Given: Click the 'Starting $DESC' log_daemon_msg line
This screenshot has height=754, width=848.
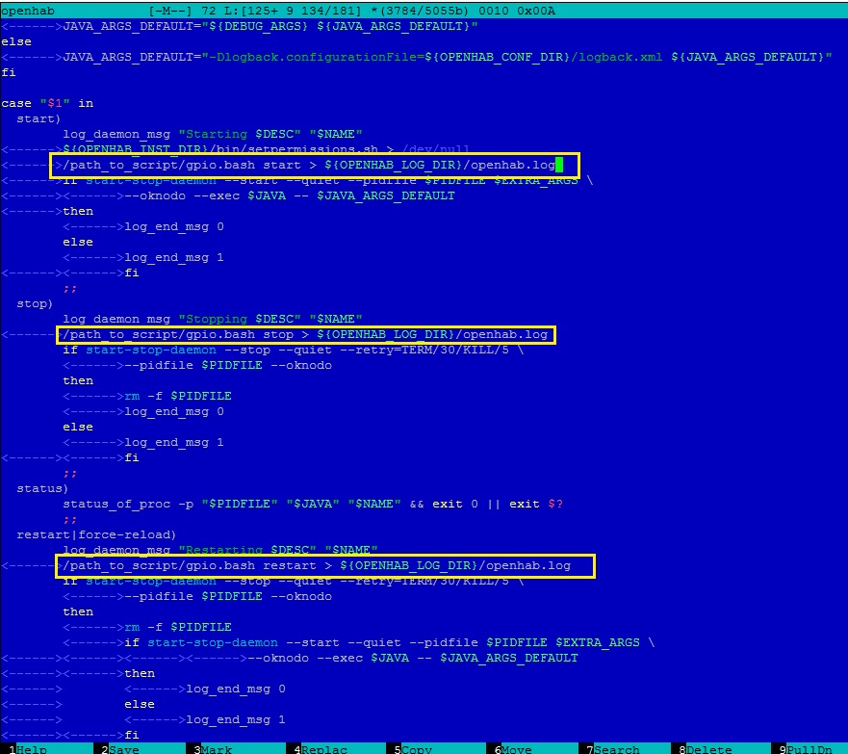Looking at the screenshot, I should pos(212,134).
